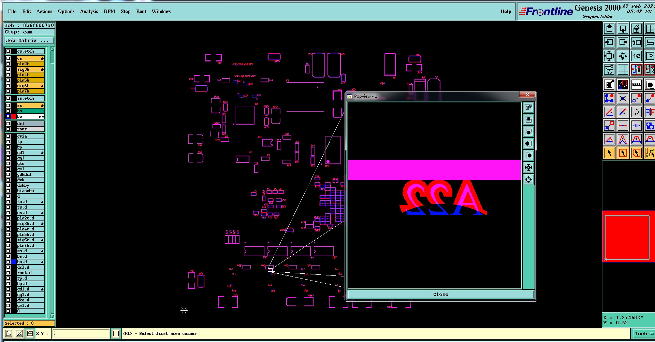655x342 pixels.
Task: Click Close button in Popview window
Action: coord(441,294)
